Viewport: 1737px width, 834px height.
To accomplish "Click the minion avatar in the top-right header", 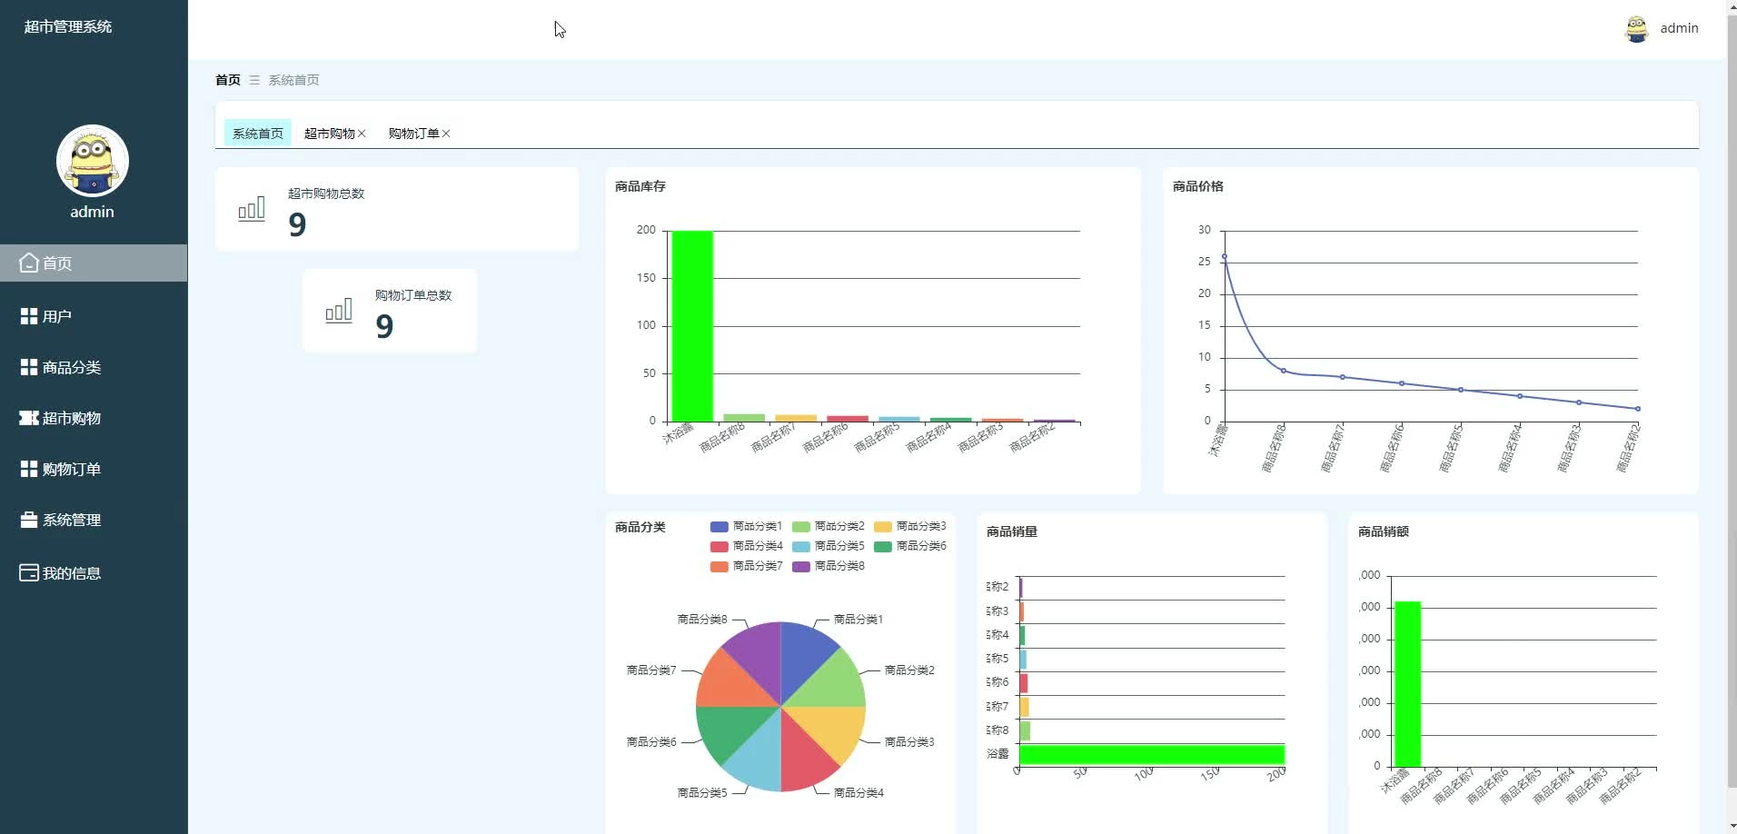I will 1636,28.
